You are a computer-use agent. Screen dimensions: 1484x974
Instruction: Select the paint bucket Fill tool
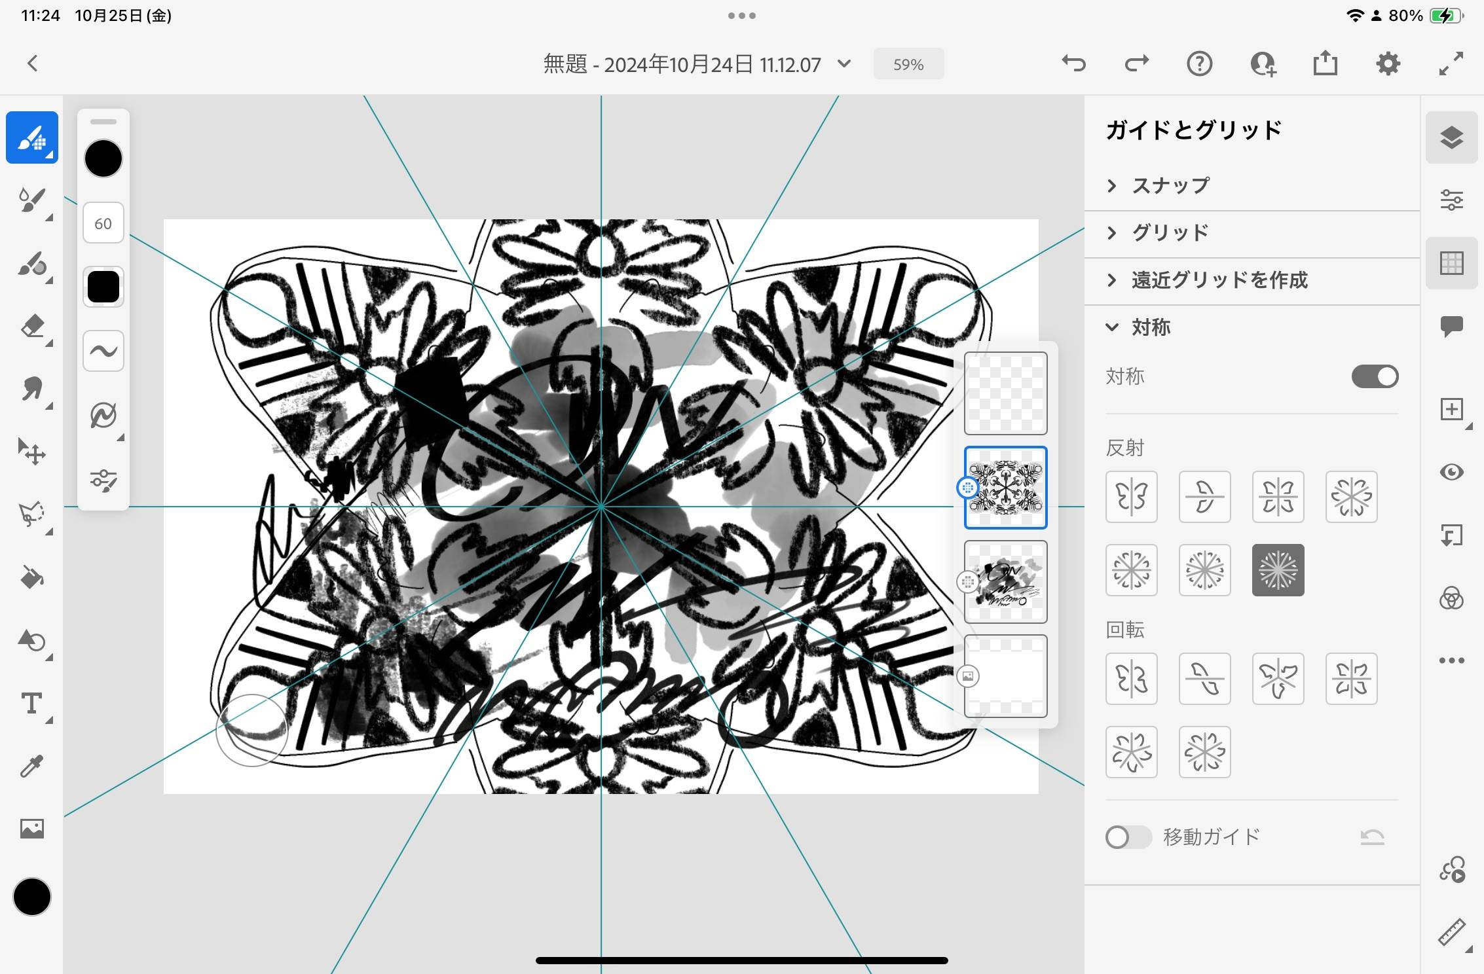(32, 577)
